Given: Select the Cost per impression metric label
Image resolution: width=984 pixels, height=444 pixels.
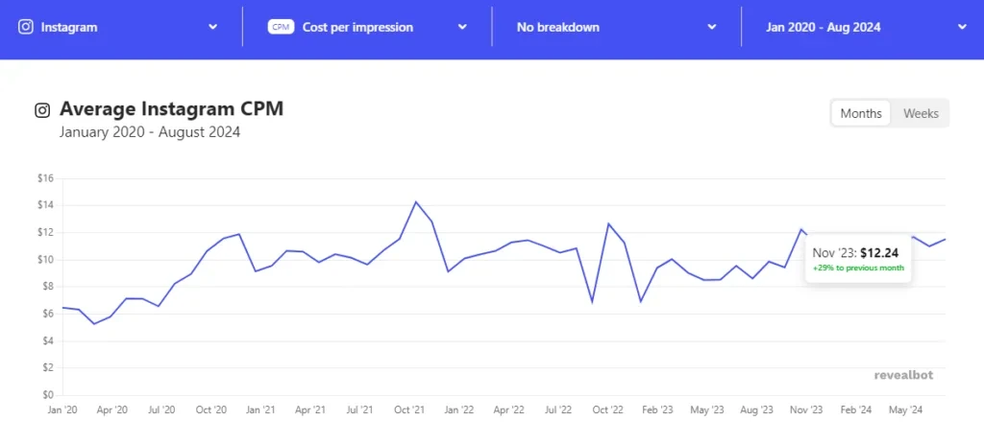Looking at the screenshot, I should click(x=357, y=28).
